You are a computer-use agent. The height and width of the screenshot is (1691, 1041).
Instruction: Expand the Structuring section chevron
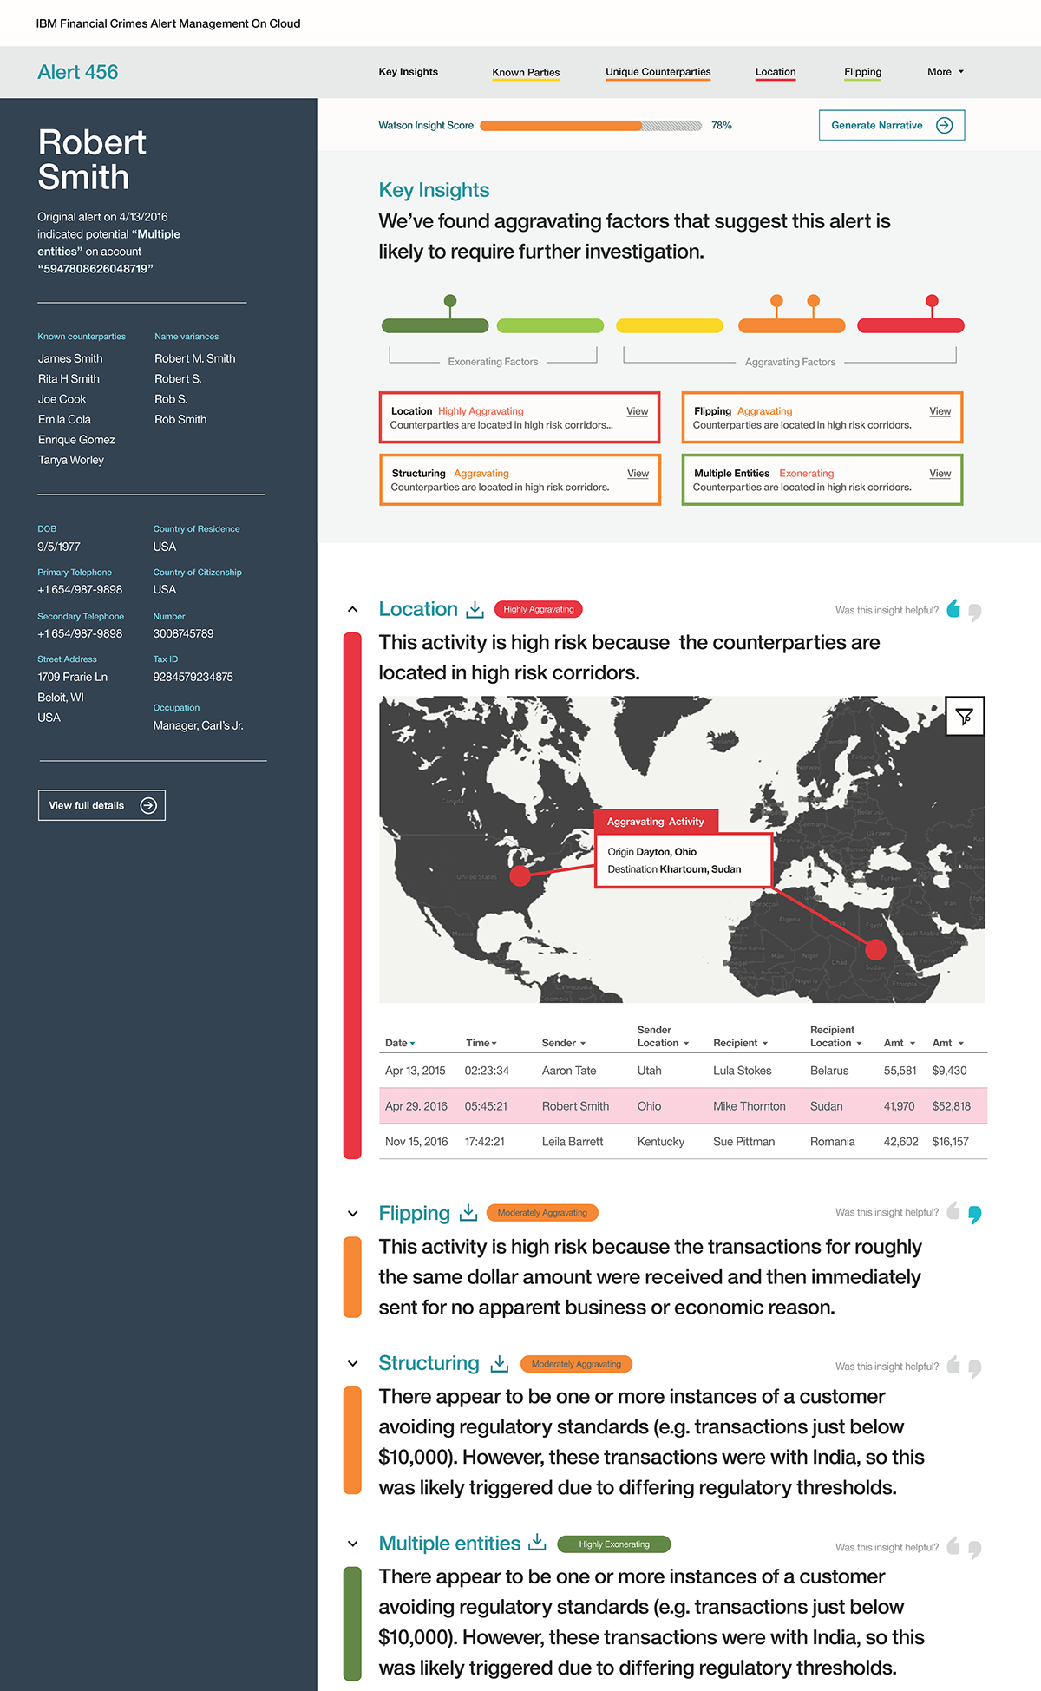click(x=352, y=1363)
